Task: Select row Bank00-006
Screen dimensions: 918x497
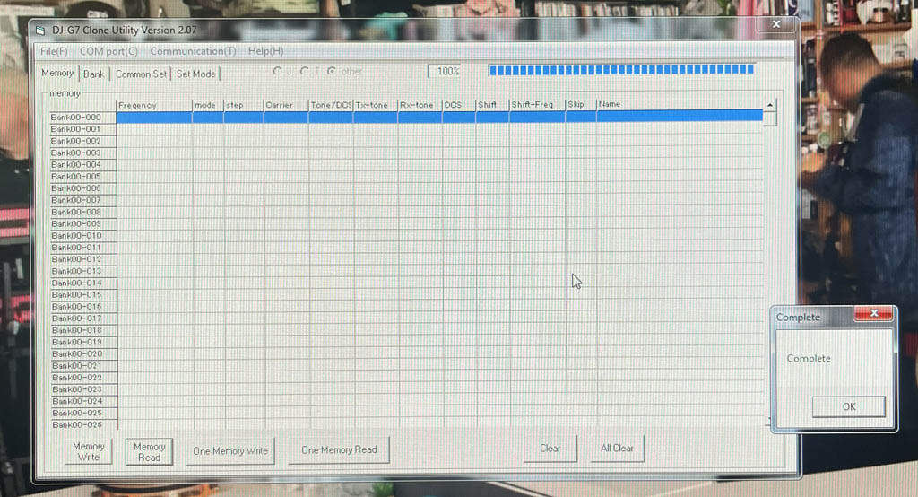Action: [x=83, y=188]
